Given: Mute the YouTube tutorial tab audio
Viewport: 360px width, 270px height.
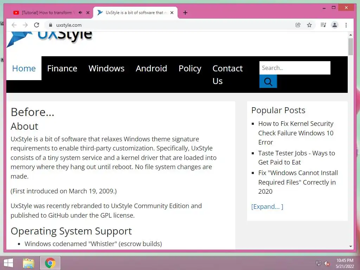Looking at the screenshot, I should click(x=81, y=13).
